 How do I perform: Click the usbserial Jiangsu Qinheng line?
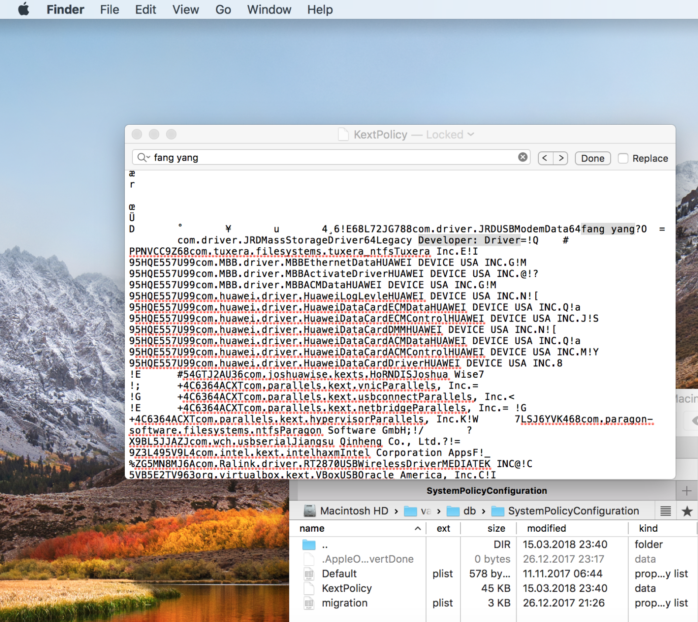(x=295, y=442)
